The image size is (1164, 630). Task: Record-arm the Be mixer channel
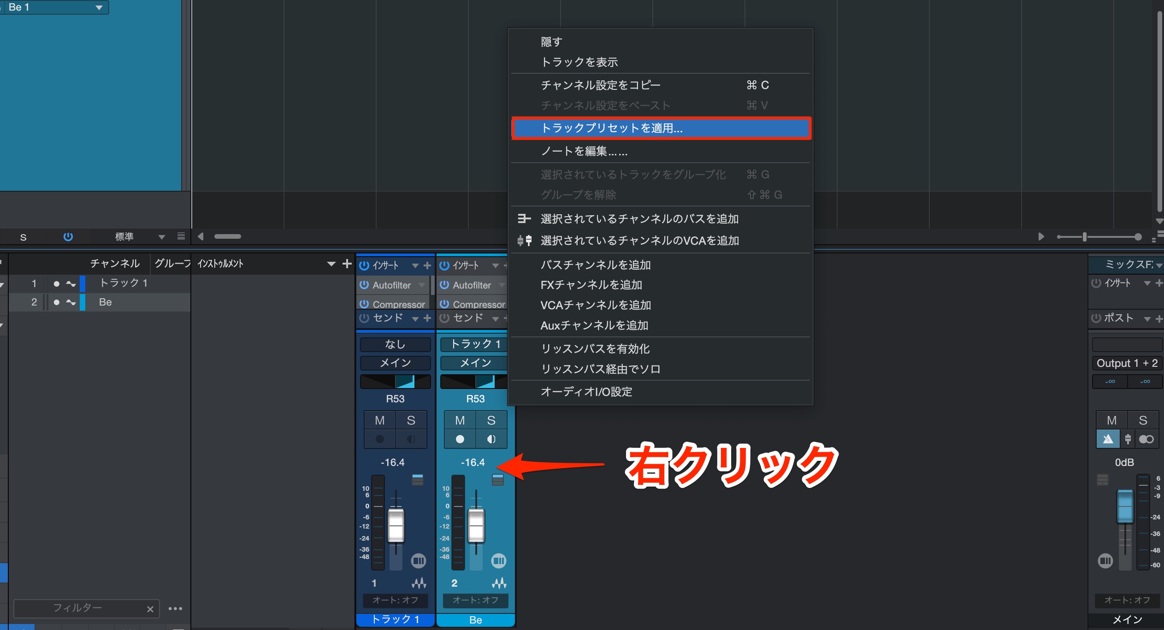point(460,439)
